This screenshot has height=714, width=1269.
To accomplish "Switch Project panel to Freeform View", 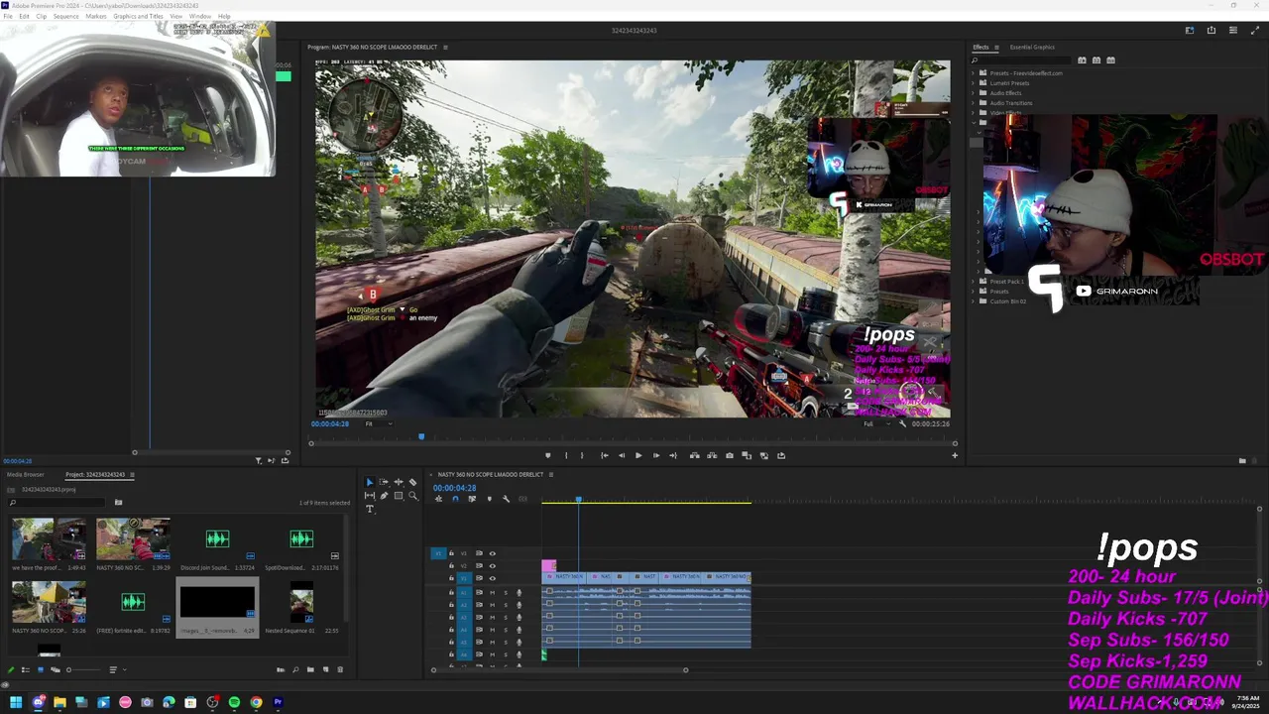I will tap(56, 669).
